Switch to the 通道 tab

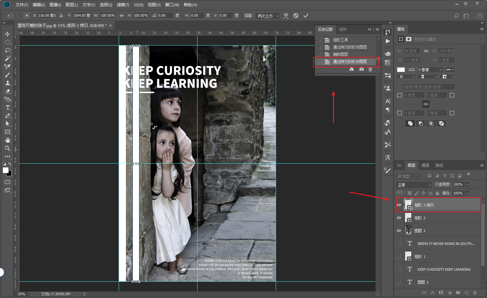425,165
